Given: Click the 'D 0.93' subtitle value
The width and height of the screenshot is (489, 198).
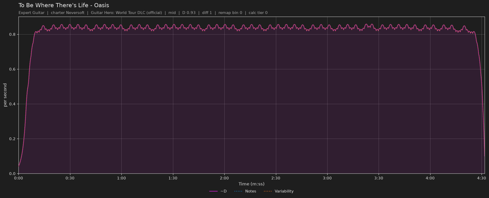Looking at the screenshot, I should click(189, 13).
